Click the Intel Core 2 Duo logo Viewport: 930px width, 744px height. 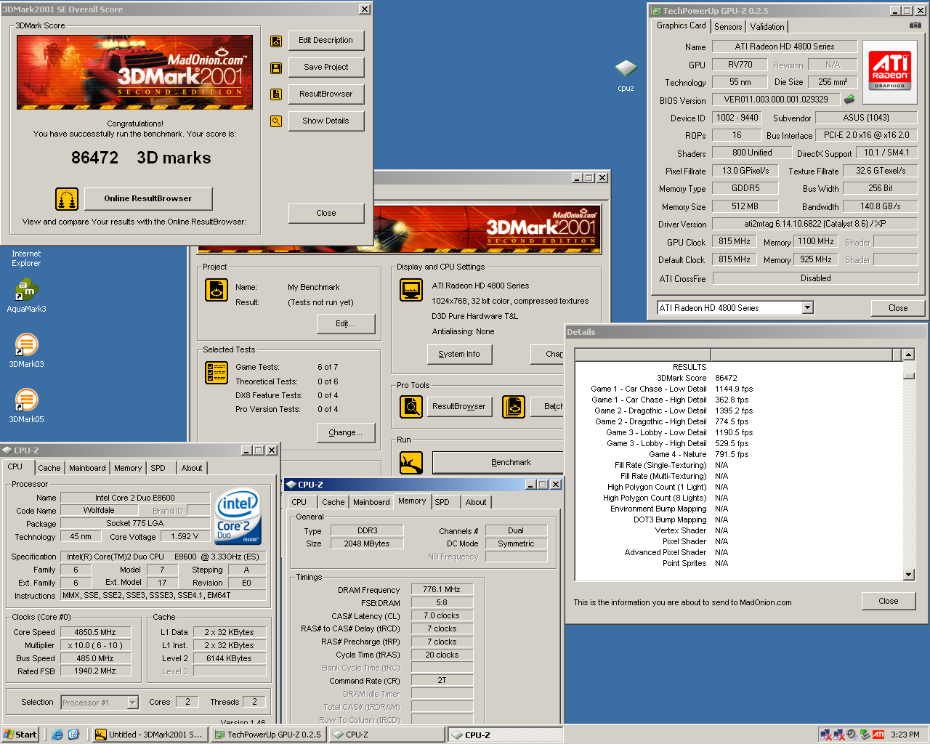(x=238, y=517)
